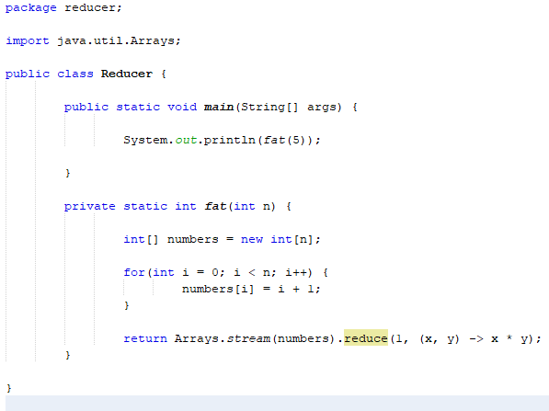The width and height of the screenshot is (549, 411).
Task: Click the closing brace of the fat method
Action: (x=68, y=355)
